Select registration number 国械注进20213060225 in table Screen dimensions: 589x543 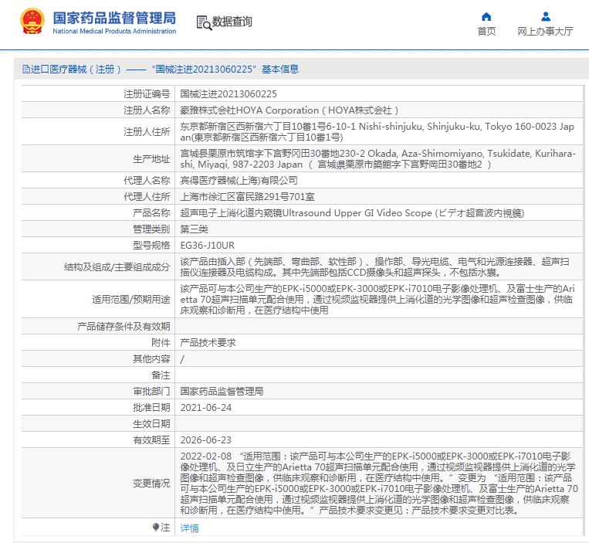coord(228,94)
